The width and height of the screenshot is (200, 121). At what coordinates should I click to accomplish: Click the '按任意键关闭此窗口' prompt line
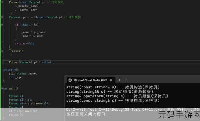point(91,114)
